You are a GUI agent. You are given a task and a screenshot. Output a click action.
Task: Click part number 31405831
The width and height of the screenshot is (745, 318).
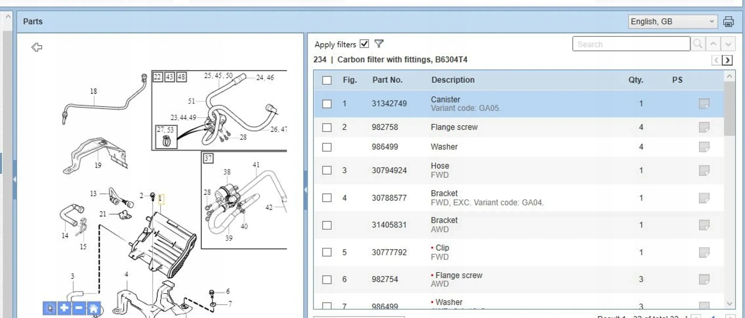tap(389, 225)
